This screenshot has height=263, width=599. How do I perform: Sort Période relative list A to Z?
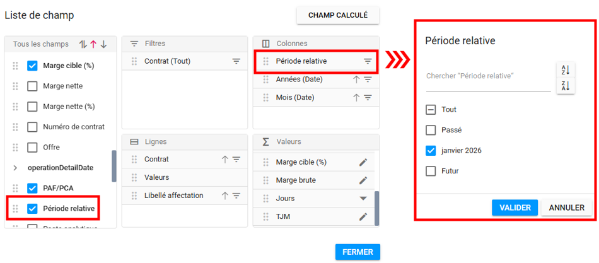coord(565,69)
